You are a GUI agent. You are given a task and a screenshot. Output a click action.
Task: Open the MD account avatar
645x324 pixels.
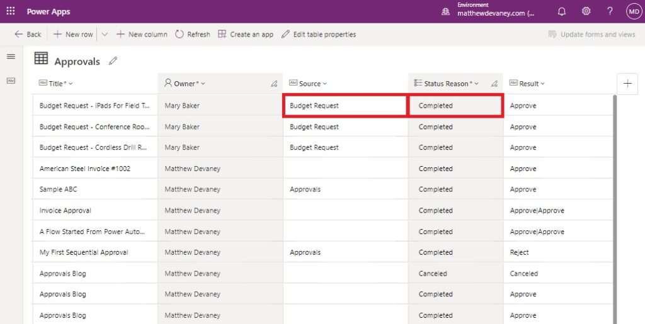[x=634, y=11]
